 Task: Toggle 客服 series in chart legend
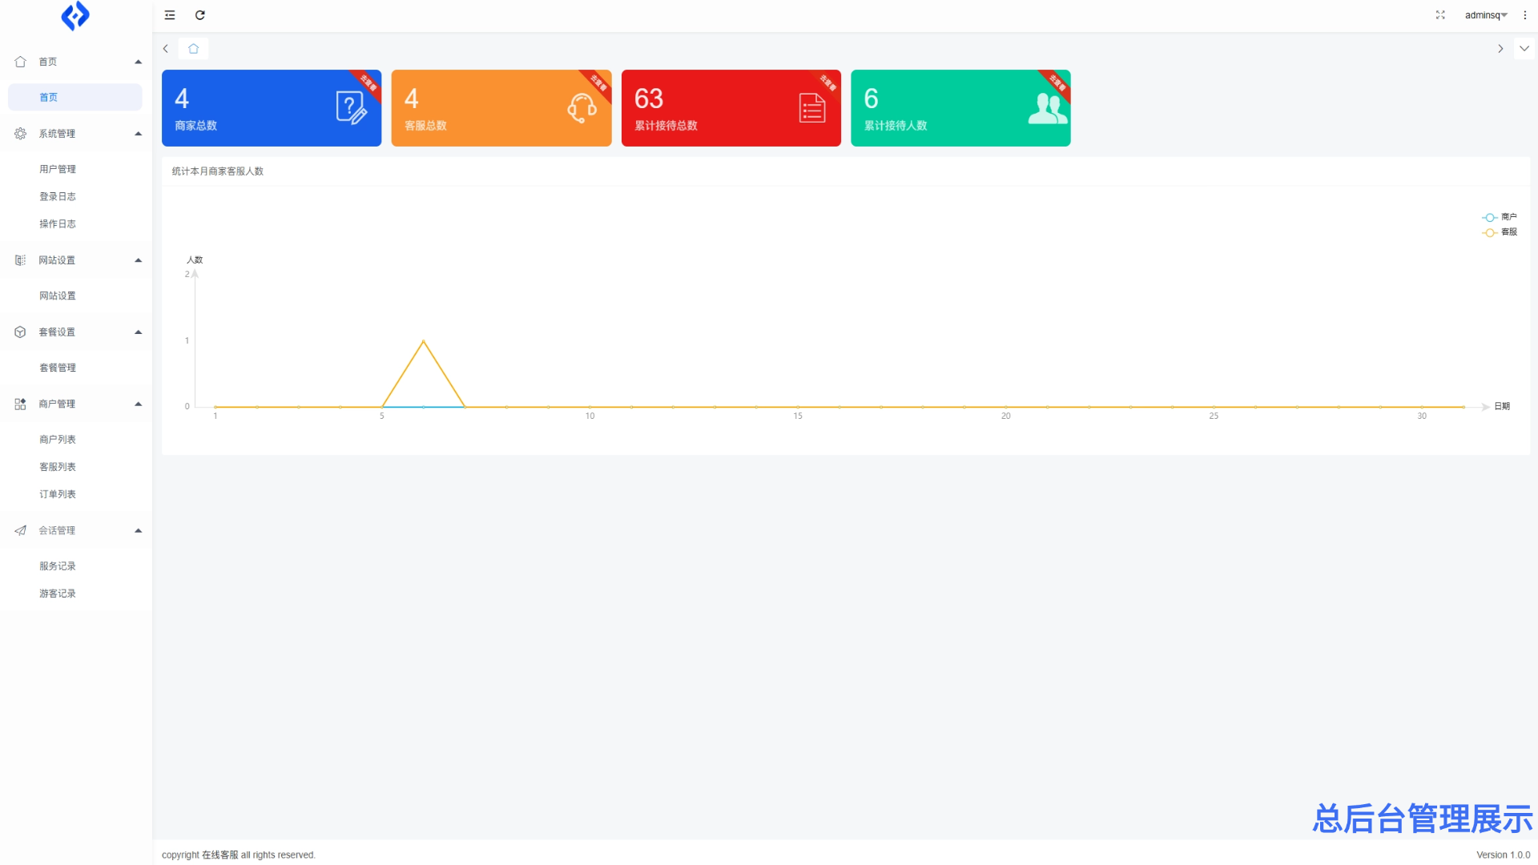[1499, 232]
